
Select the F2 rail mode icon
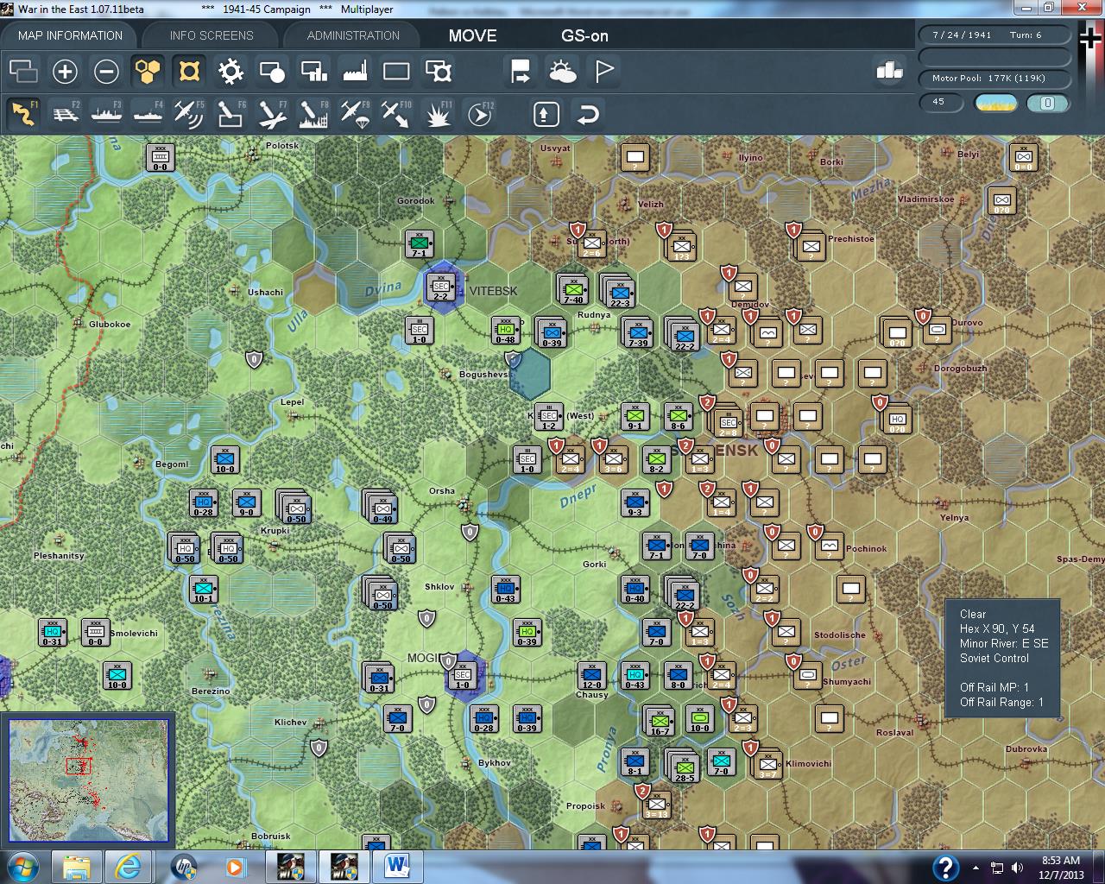pos(65,113)
